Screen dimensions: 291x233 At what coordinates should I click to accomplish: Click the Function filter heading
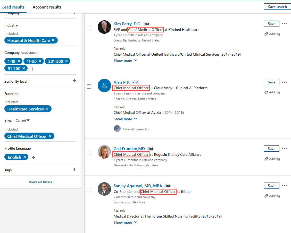(x=12, y=94)
